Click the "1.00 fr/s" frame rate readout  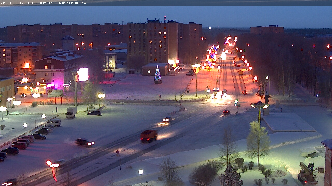coord(42,3)
